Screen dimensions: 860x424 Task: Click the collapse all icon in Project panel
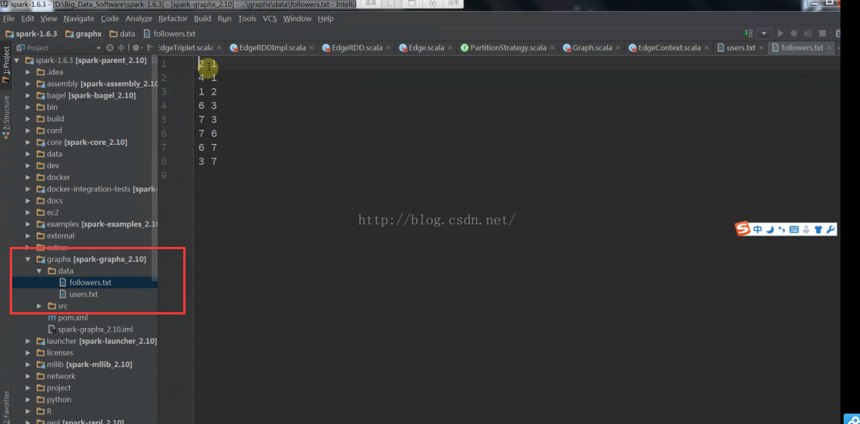[x=121, y=48]
